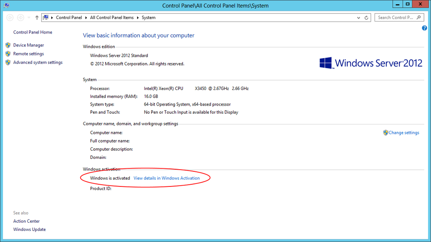Open View details in Windows Activation link

[x=166, y=178]
